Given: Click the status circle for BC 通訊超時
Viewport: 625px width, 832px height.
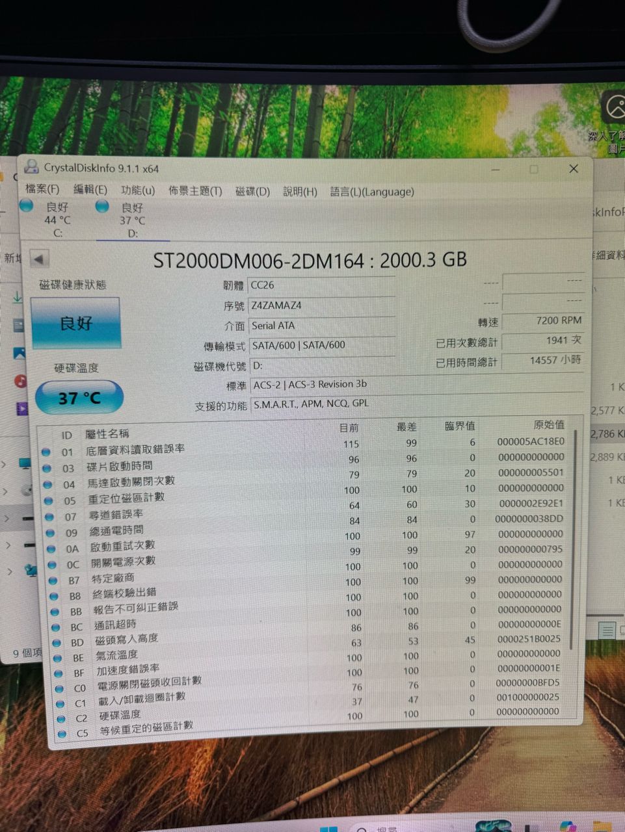Looking at the screenshot, I should [56, 627].
